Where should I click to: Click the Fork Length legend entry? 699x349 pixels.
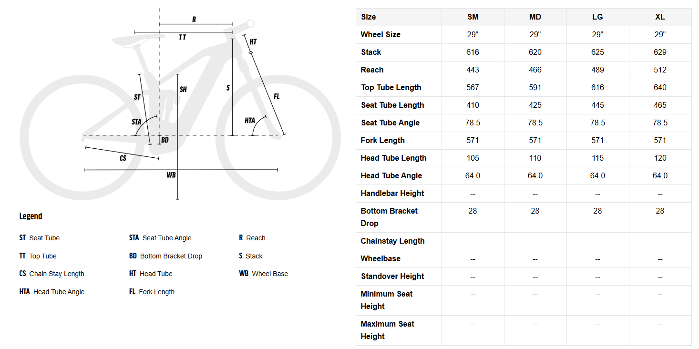point(152,292)
